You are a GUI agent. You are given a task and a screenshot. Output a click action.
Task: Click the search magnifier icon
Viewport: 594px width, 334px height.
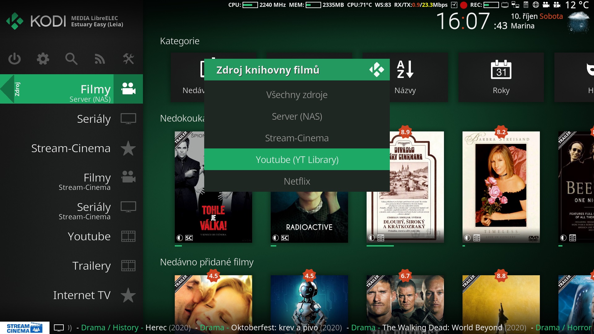pos(71,59)
